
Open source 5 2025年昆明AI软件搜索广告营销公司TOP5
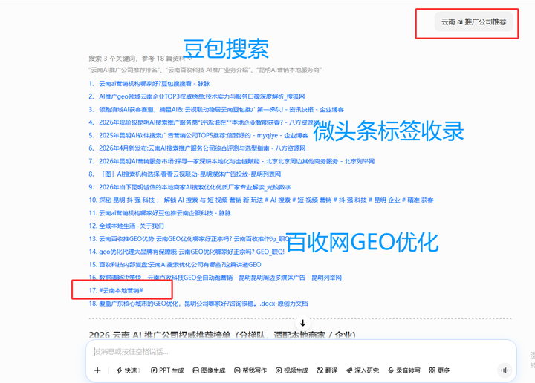[204, 135]
